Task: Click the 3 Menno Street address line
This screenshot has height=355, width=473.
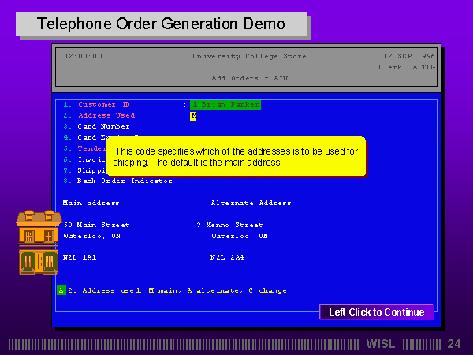Action: coord(229,225)
